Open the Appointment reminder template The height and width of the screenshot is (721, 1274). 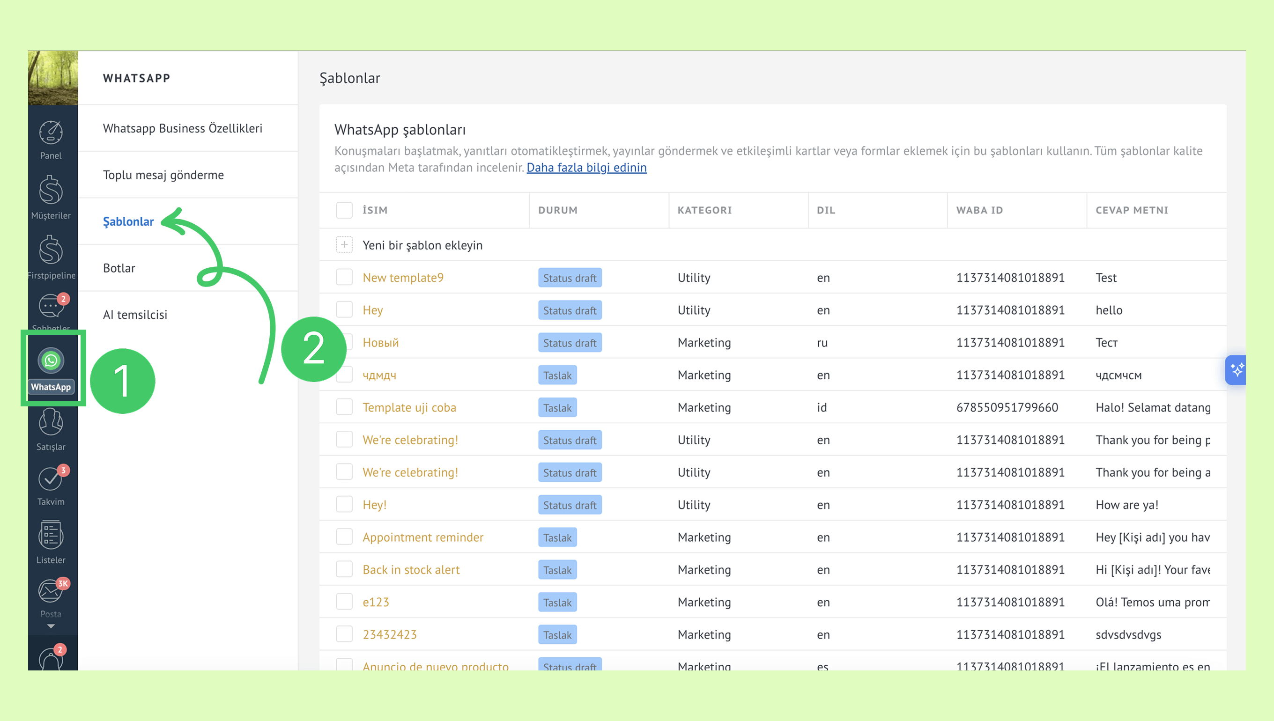pyautogui.click(x=423, y=537)
